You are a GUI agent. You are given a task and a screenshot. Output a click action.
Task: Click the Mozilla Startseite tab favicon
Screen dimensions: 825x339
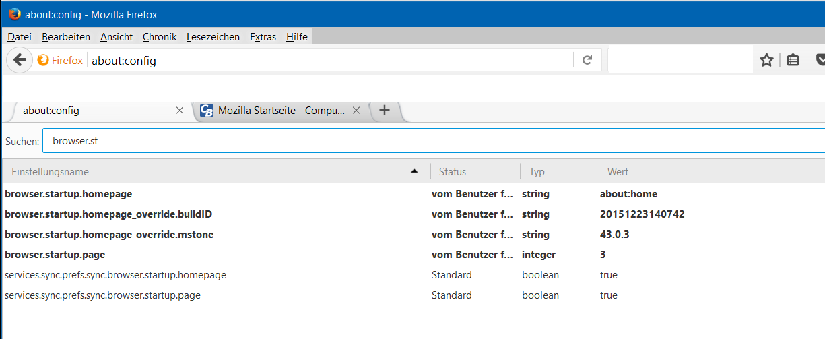(207, 111)
